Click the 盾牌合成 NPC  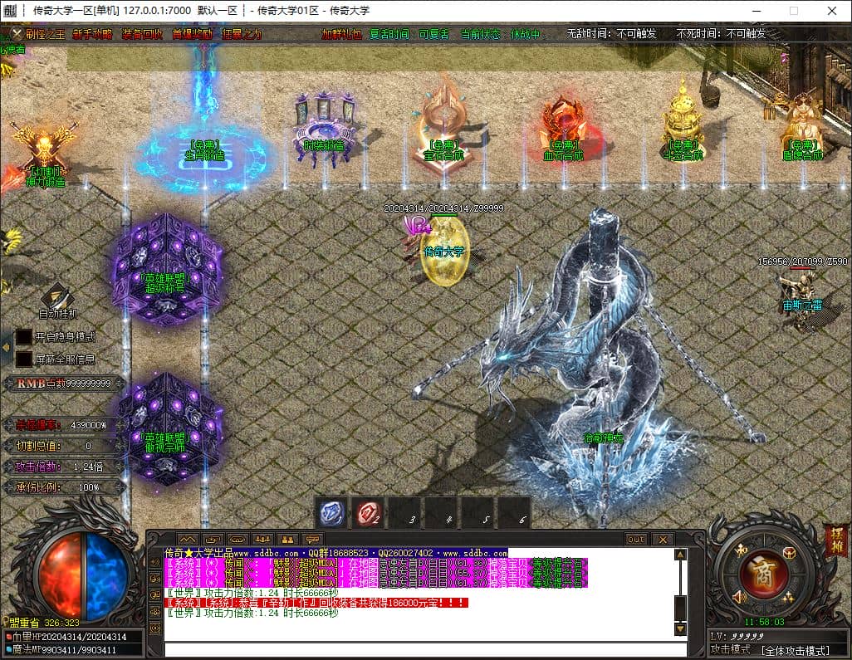pos(802,128)
